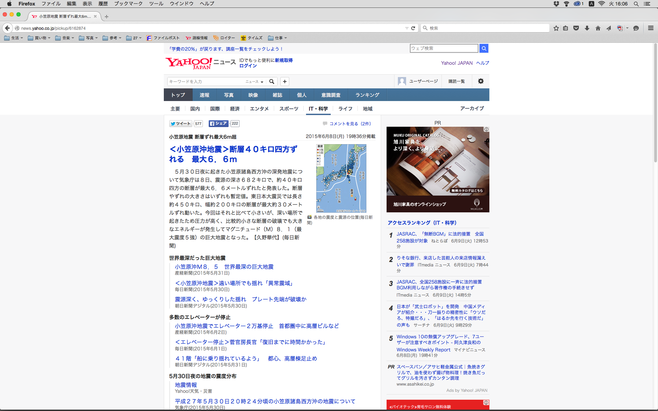This screenshot has width=658, height=411.
Task: Switch to スポーツ category tab
Action: click(289, 109)
